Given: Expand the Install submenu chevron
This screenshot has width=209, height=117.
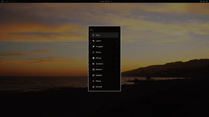Looking at the screenshot, I should (117, 64).
